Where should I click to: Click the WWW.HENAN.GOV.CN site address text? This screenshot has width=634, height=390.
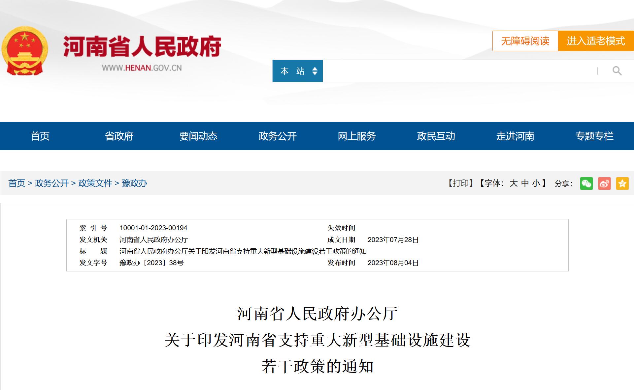click(142, 68)
